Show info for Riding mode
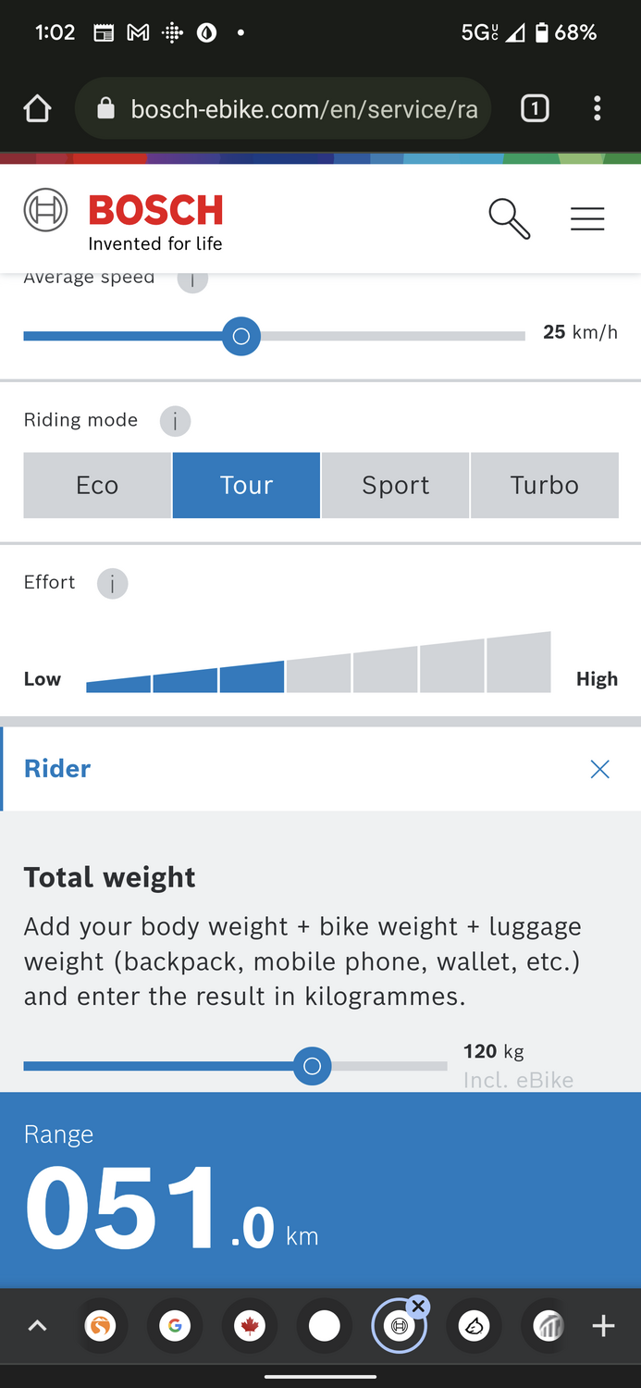Screen dimensions: 641x1388 pos(175,421)
